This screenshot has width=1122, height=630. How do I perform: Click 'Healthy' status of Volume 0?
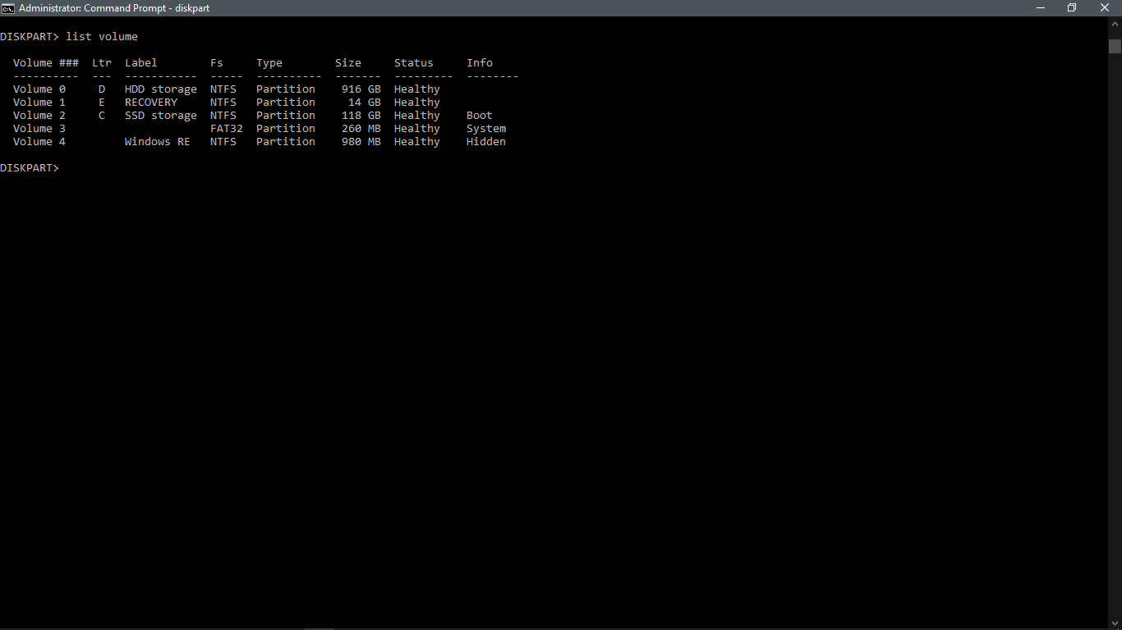coord(417,89)
